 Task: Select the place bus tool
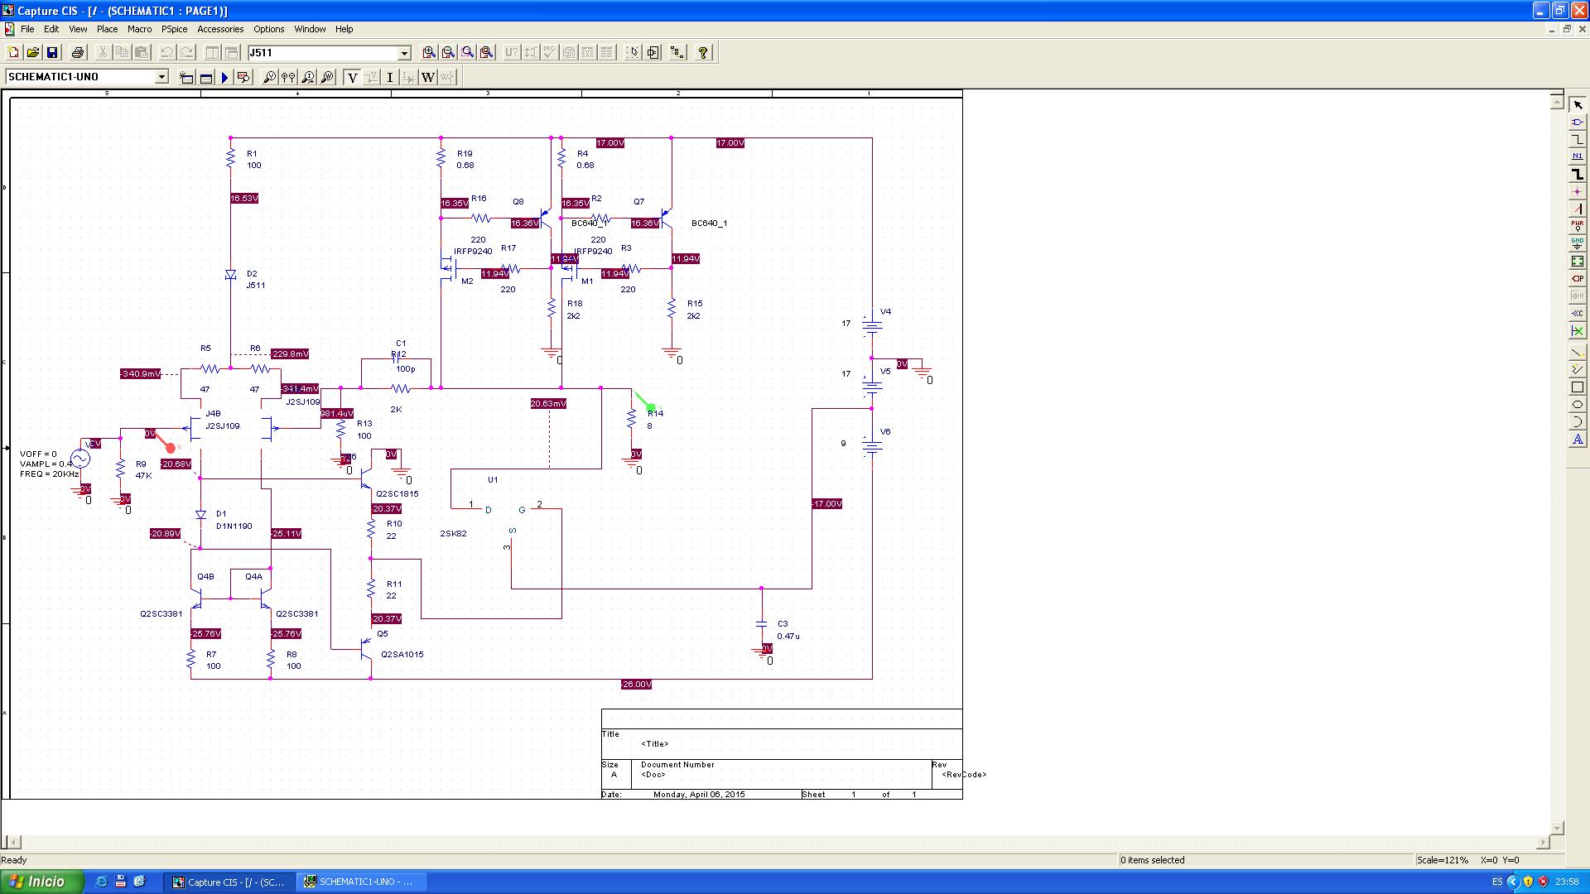point(1577,174)
